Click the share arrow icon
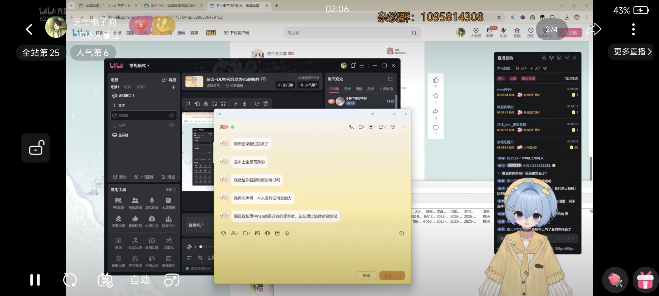The height and width of the screenshot is (296, 659). tap(593, 29)
